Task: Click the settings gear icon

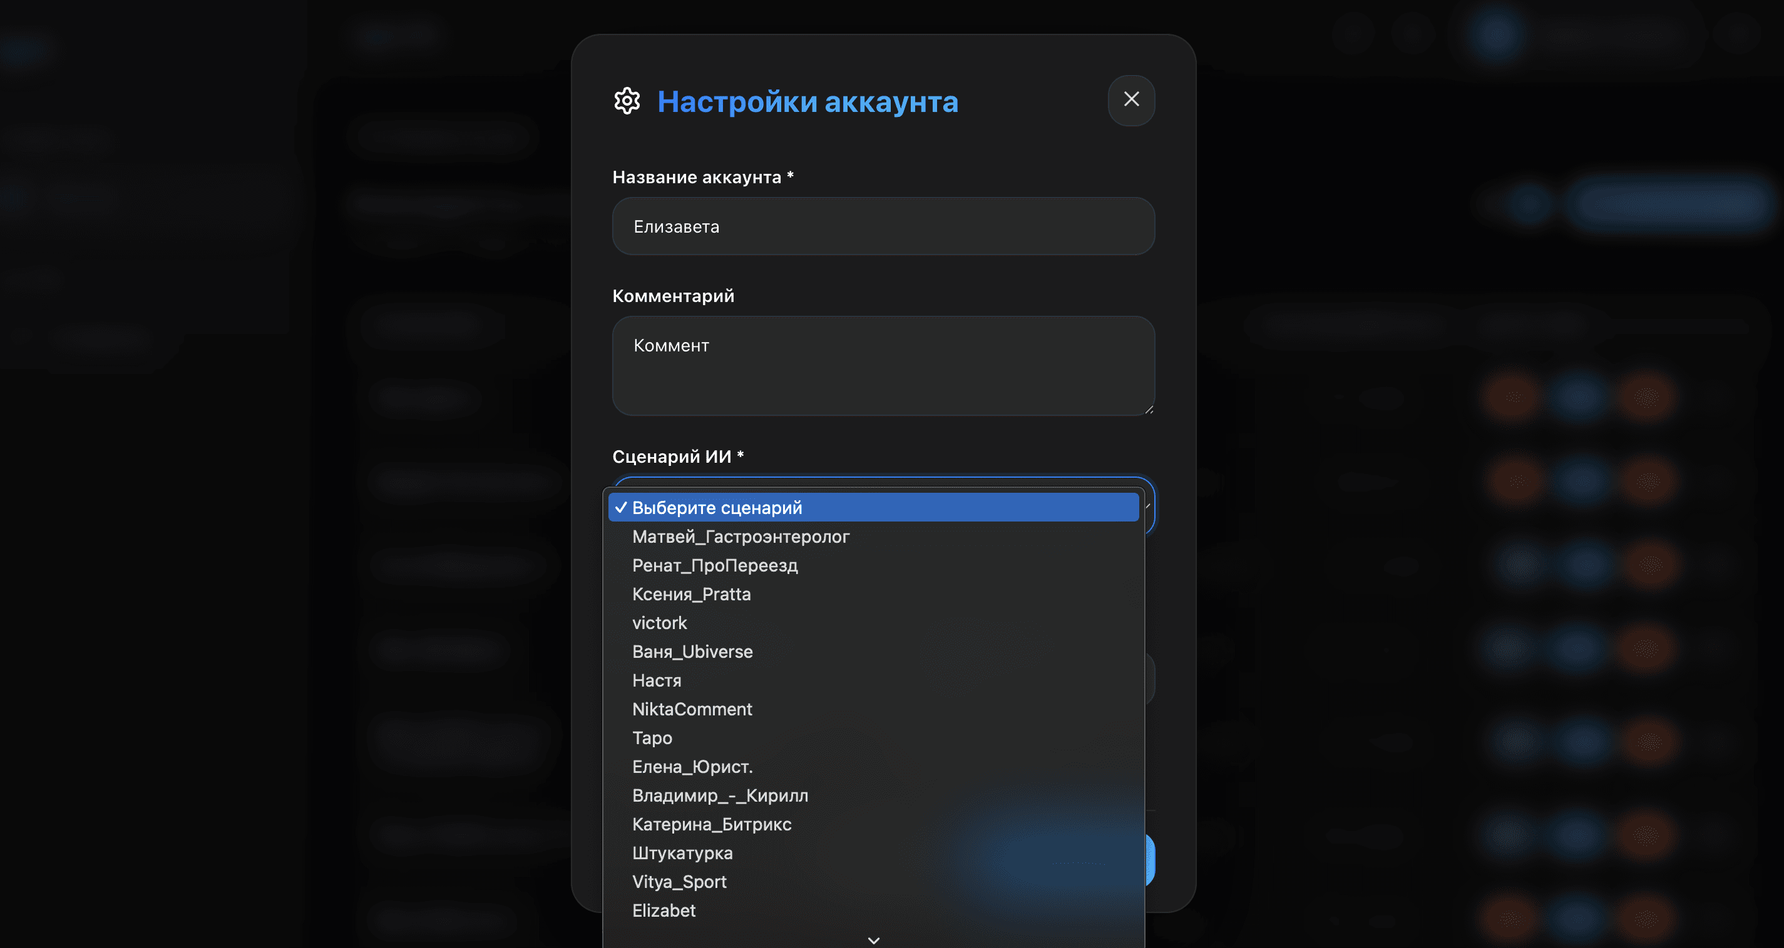Action: click(x=627, y=102)
